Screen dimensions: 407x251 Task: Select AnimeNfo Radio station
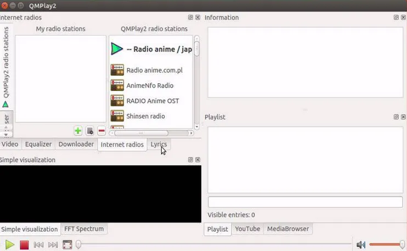coord(151,85)
